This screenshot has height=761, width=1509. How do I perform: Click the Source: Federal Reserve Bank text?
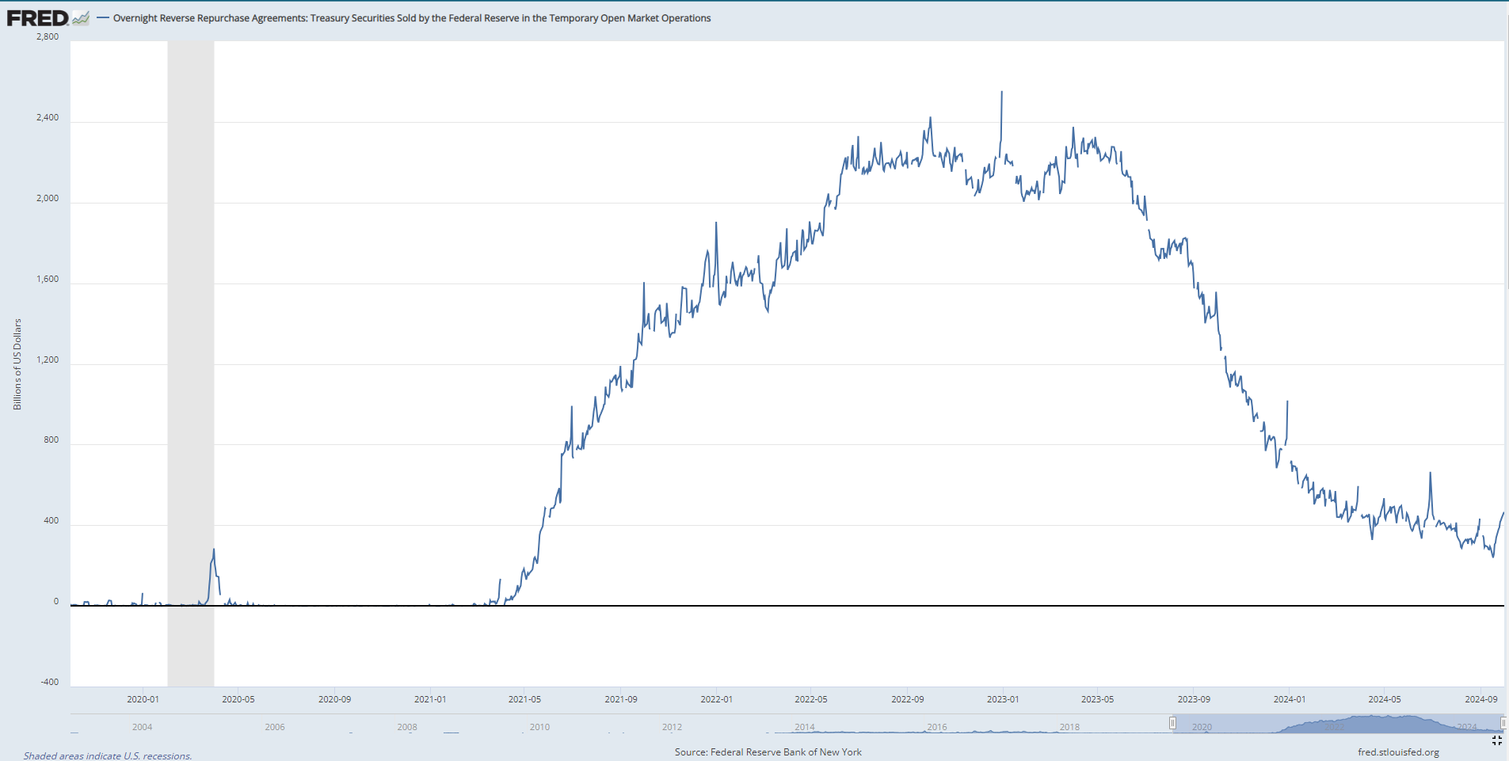point(768,752)
